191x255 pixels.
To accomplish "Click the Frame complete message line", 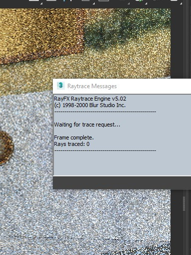I will click(74, 137).
